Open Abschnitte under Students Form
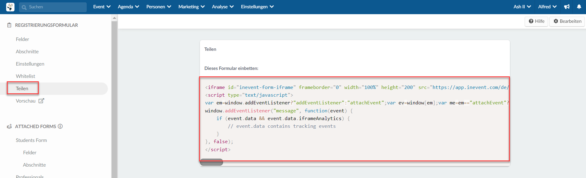The height and width of the screenshot is (178, 586). point(34,165)
